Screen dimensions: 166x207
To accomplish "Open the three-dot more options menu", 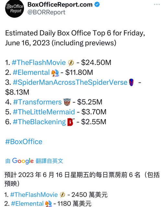I will tap(157, 5).
